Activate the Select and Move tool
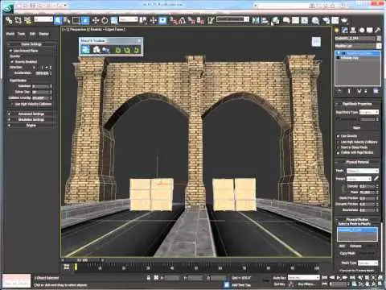The height and width of the screenshot is (290, 386). tap(96, 20)
